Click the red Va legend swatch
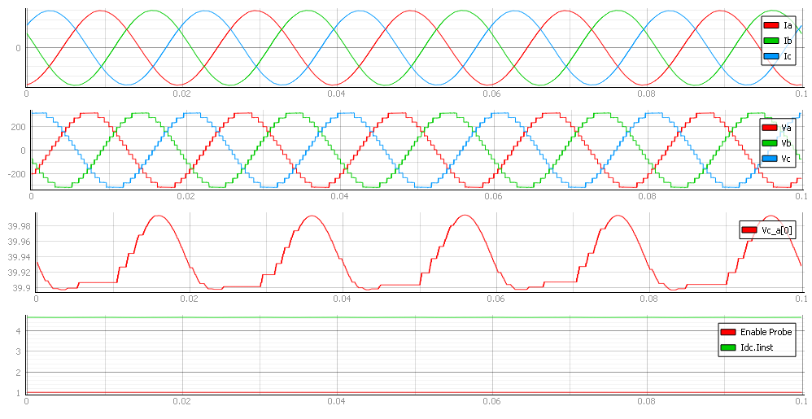 pyautogui.click(x=771, y=128)
